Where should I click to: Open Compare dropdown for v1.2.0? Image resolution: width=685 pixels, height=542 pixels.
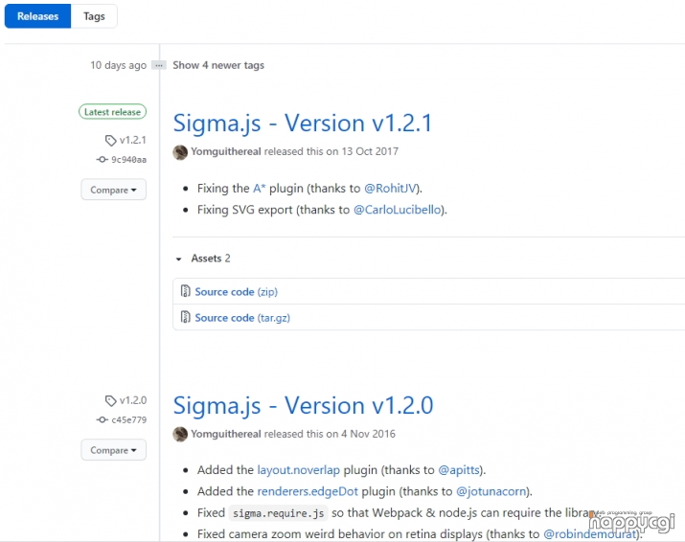pyautogui.click(x=114, y=450)
